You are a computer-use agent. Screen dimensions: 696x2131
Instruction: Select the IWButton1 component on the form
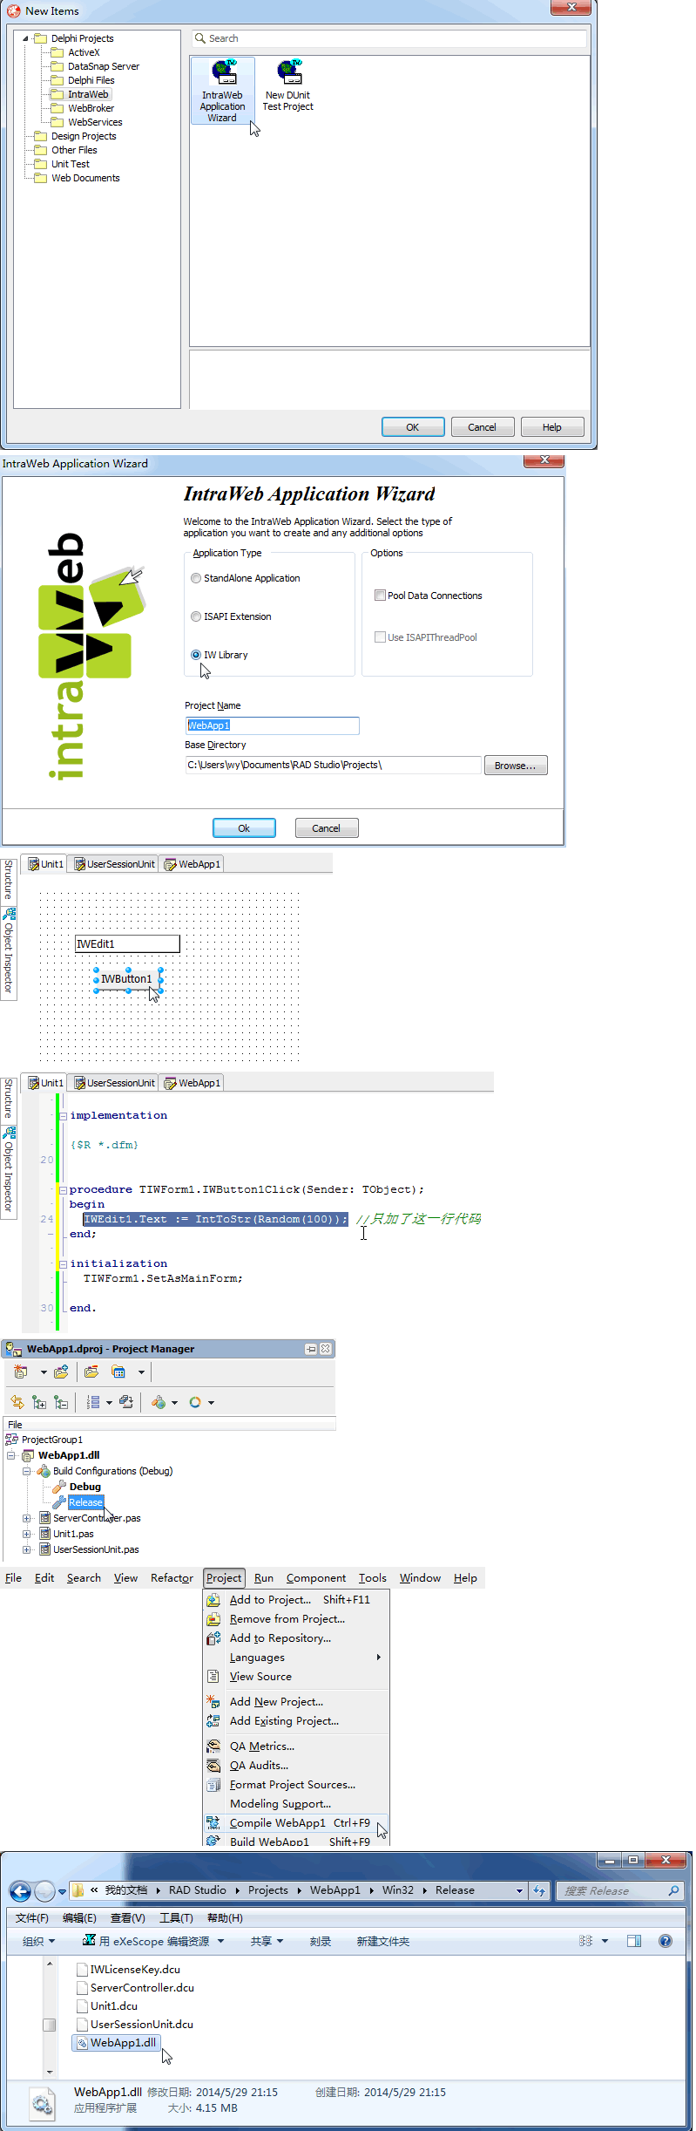pyautogui.click(x=127, y=979)
